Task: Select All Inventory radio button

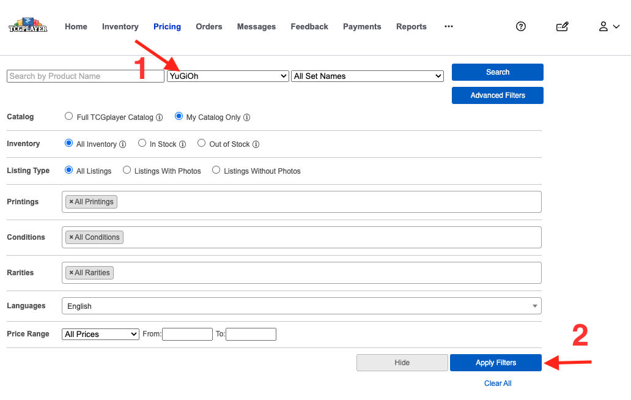Action: 69,143
